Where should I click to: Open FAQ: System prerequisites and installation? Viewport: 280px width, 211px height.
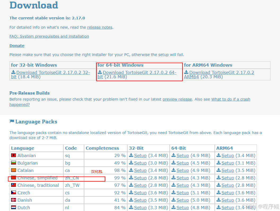point(49,36)
